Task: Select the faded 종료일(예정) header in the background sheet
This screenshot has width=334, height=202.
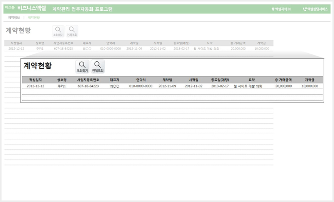Action: (182, 43)
